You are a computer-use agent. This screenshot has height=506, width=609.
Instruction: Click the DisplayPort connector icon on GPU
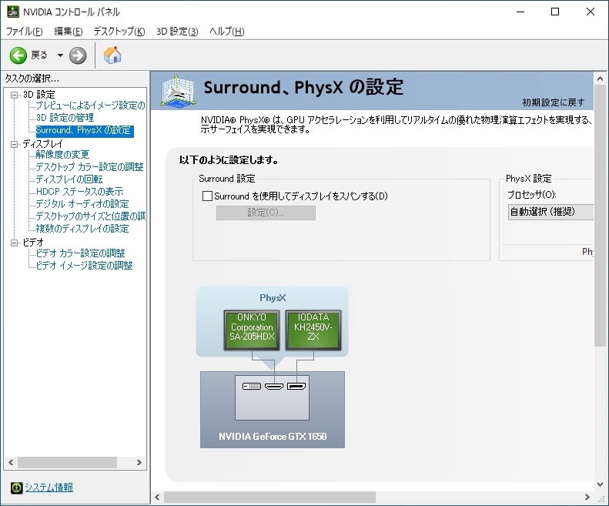coord(296,386)
